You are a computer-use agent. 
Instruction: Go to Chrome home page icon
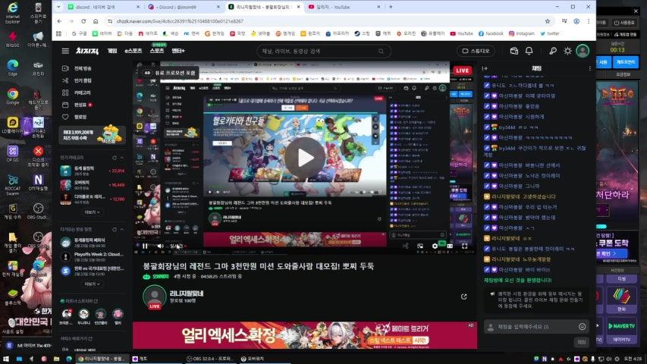(x=96, y=21)
